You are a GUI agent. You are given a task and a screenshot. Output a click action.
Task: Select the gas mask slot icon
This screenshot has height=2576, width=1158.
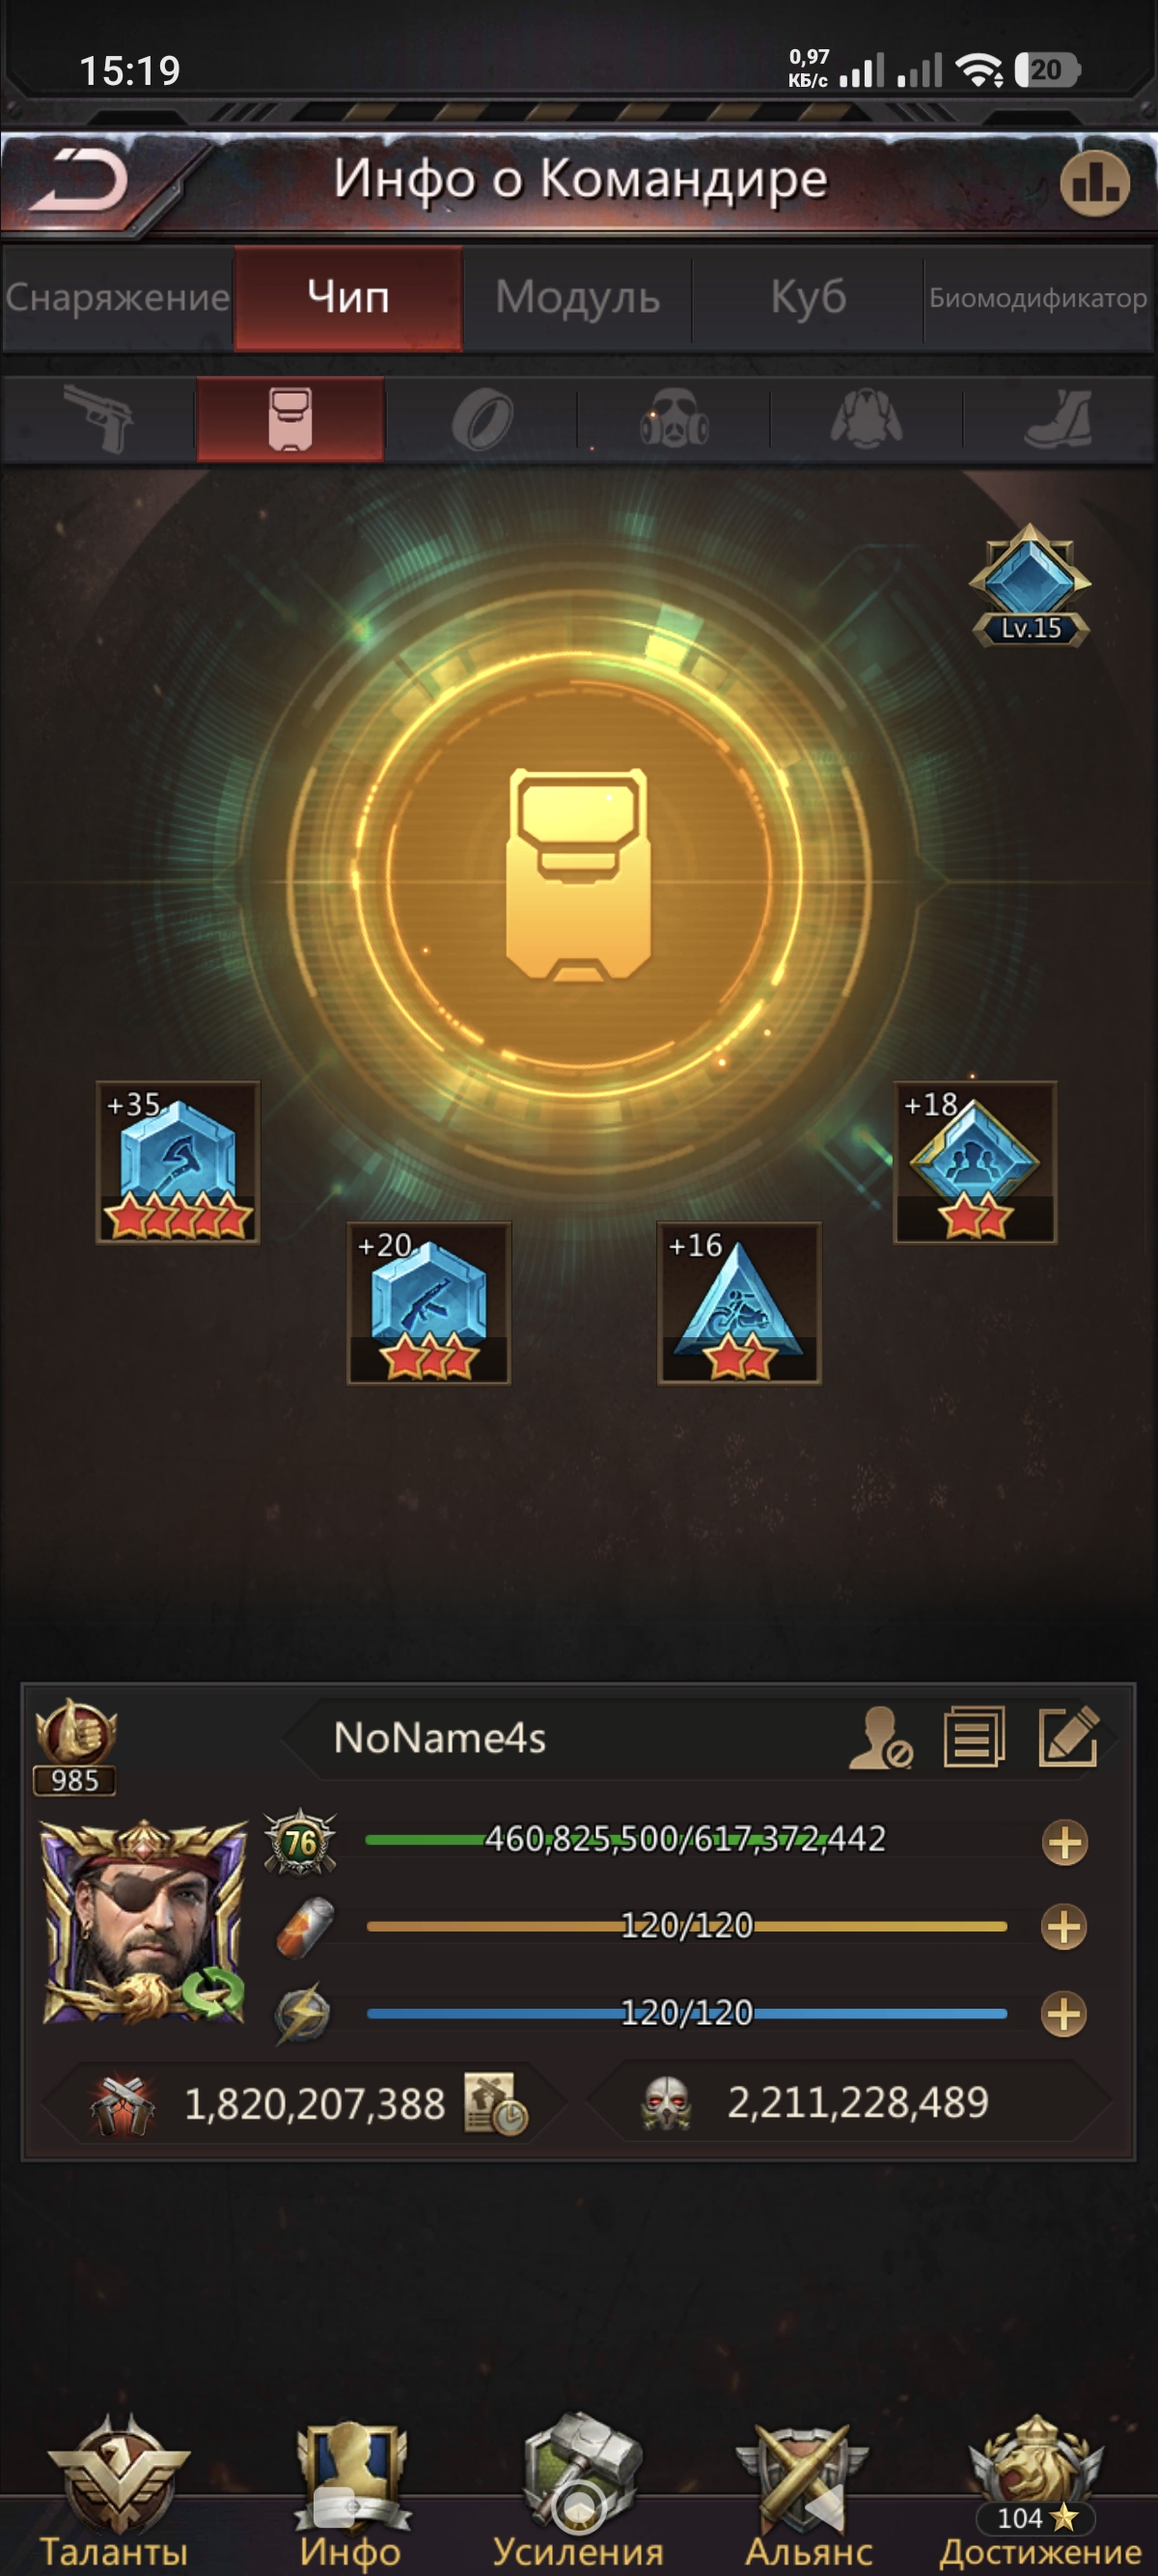click(674, 418)
